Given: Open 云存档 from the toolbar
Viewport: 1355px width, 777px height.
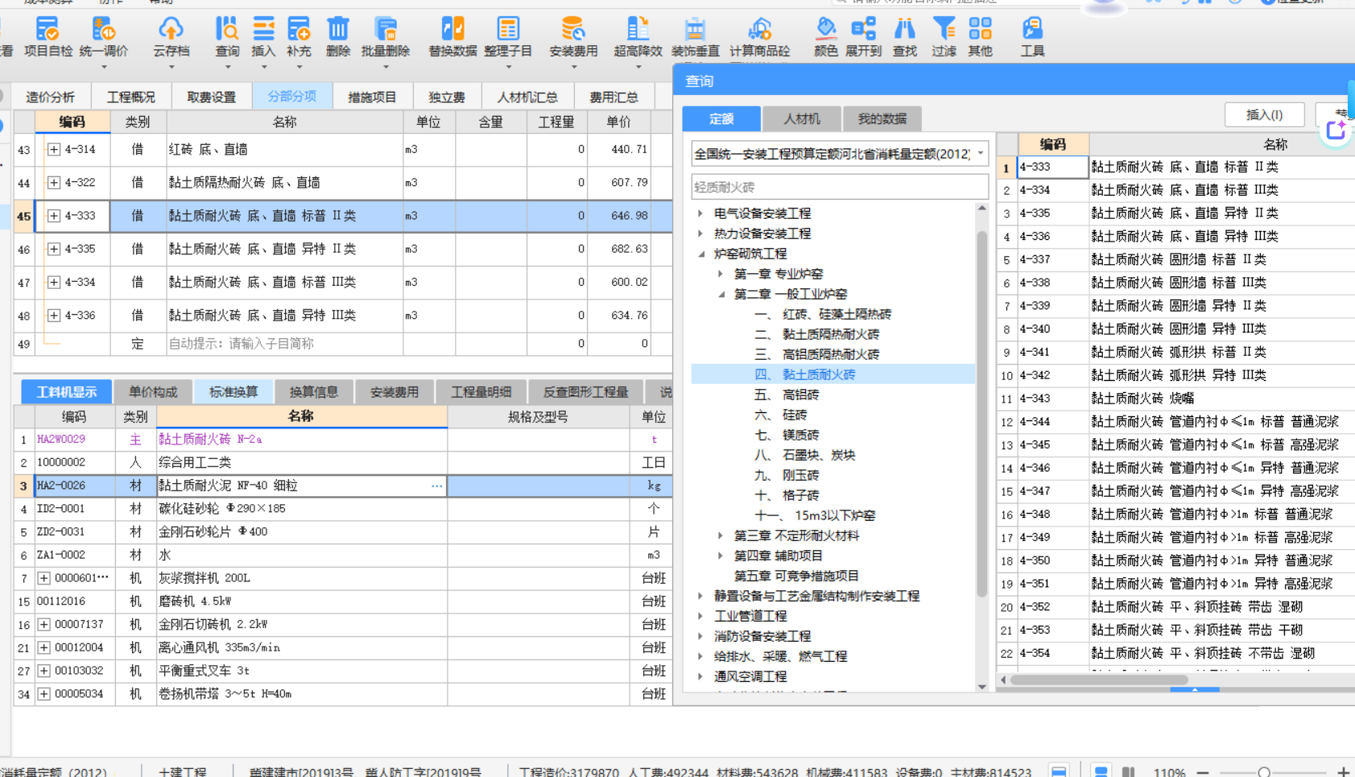Looking at the screenshot, I should click(171, 36).
